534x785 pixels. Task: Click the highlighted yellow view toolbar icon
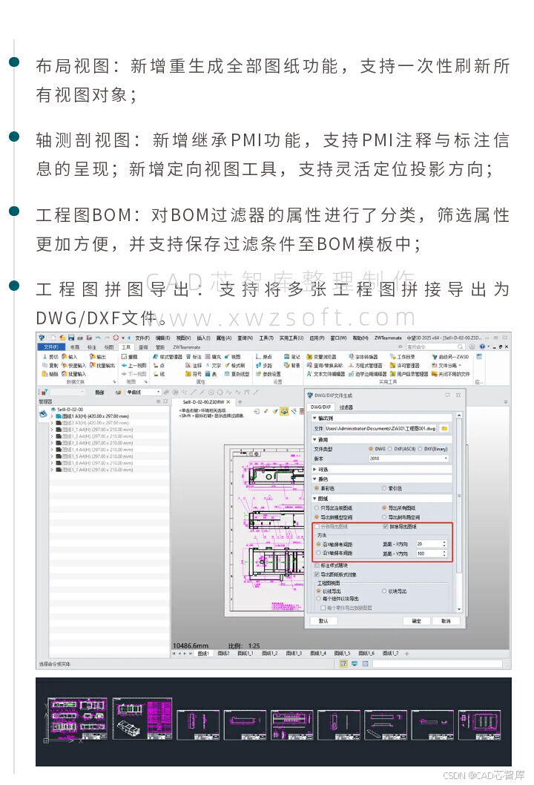tap(284, 412)
